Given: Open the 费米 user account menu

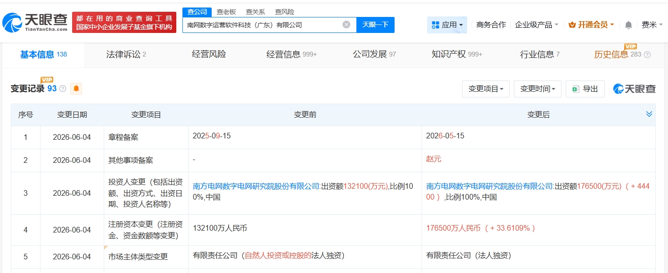Looking at the screenshot, I should [652, 24].
